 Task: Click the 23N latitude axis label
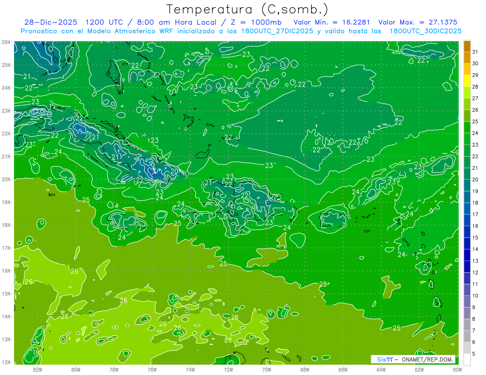click(6, 110)
